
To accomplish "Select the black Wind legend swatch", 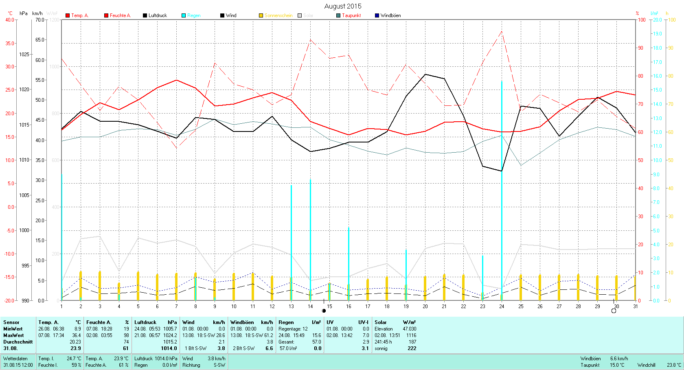I will [222, 15].
